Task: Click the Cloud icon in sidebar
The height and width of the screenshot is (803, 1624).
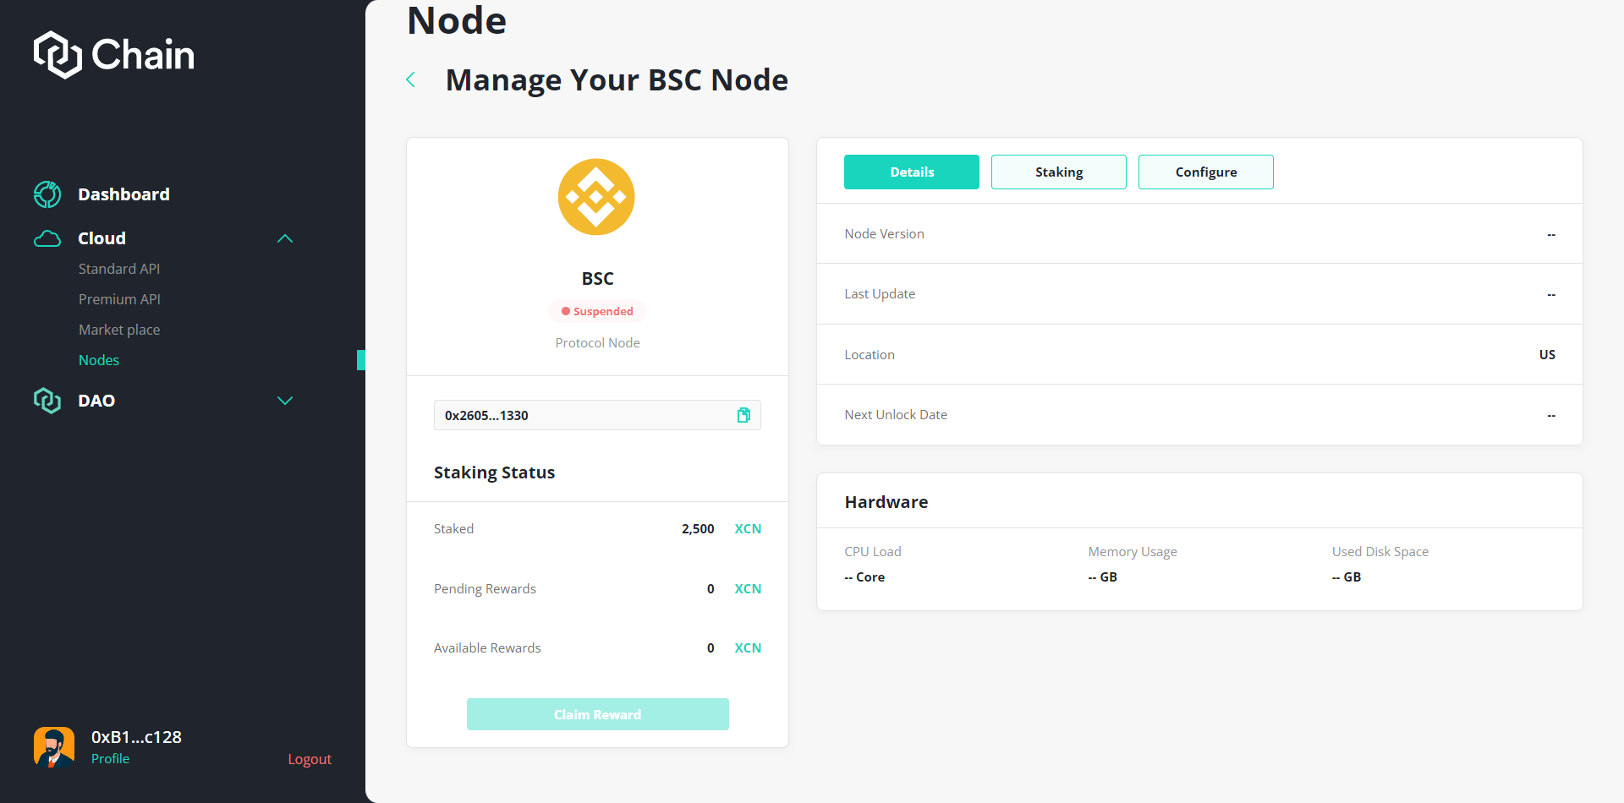Action: coord(47,239)
